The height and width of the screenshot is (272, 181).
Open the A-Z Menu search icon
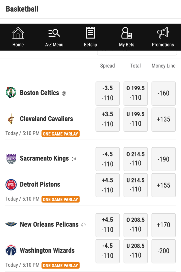(x=54, y=33)
